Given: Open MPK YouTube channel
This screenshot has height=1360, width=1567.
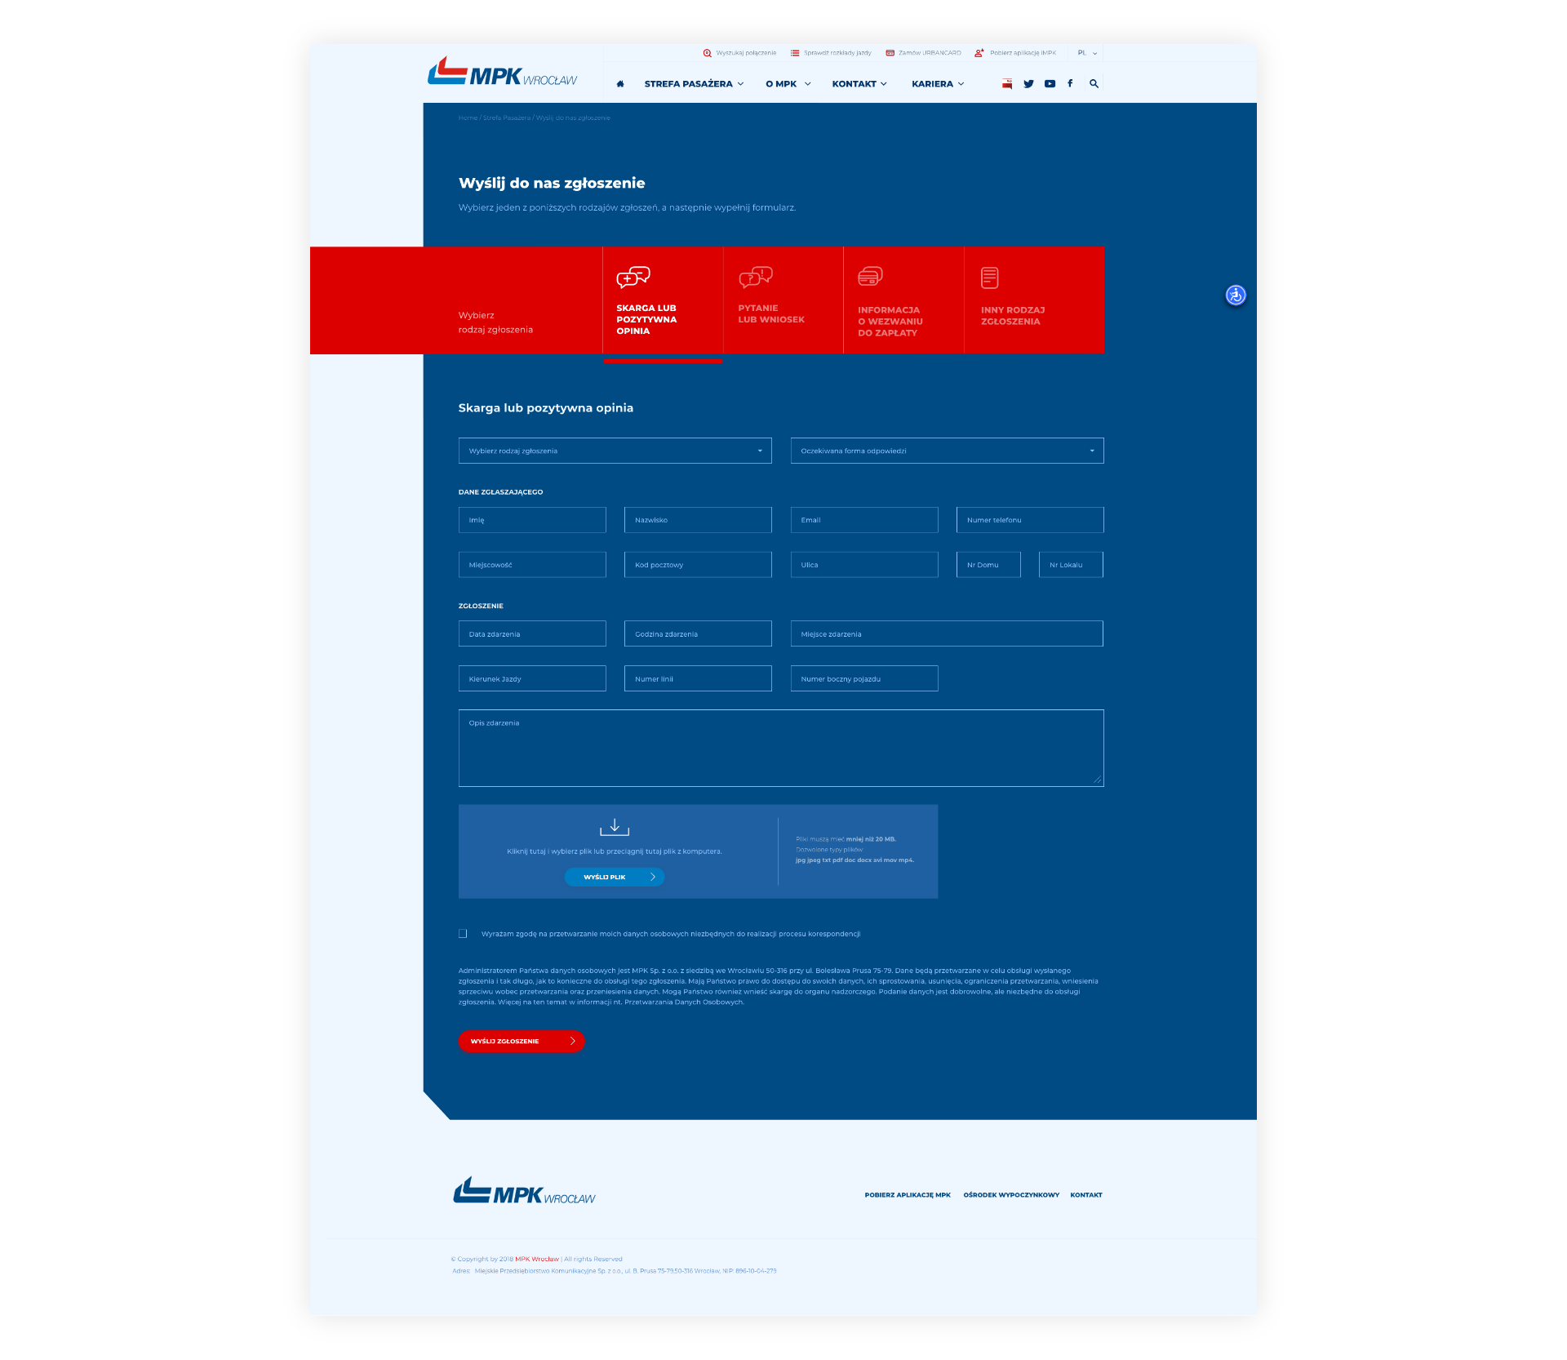Looking at the screenshot, I should point(1050,84).
